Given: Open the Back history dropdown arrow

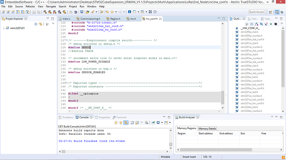Looking at the screenshot, I should click(x=116, y=12).
